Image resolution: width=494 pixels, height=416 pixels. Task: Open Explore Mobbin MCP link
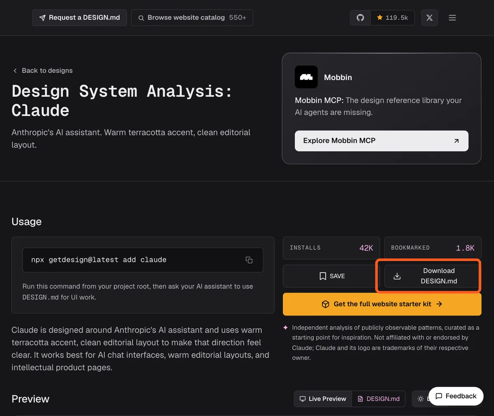pos(382,141)
